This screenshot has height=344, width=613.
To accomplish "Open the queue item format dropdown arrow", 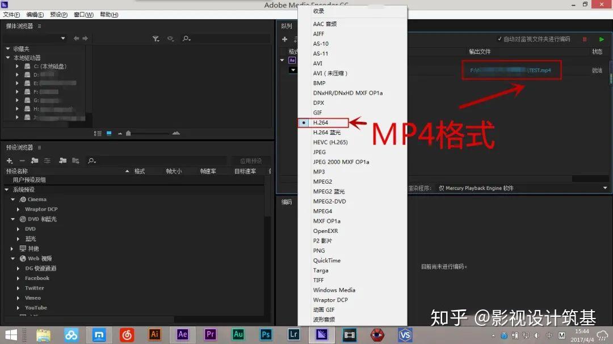I will (x=293, y=70).
